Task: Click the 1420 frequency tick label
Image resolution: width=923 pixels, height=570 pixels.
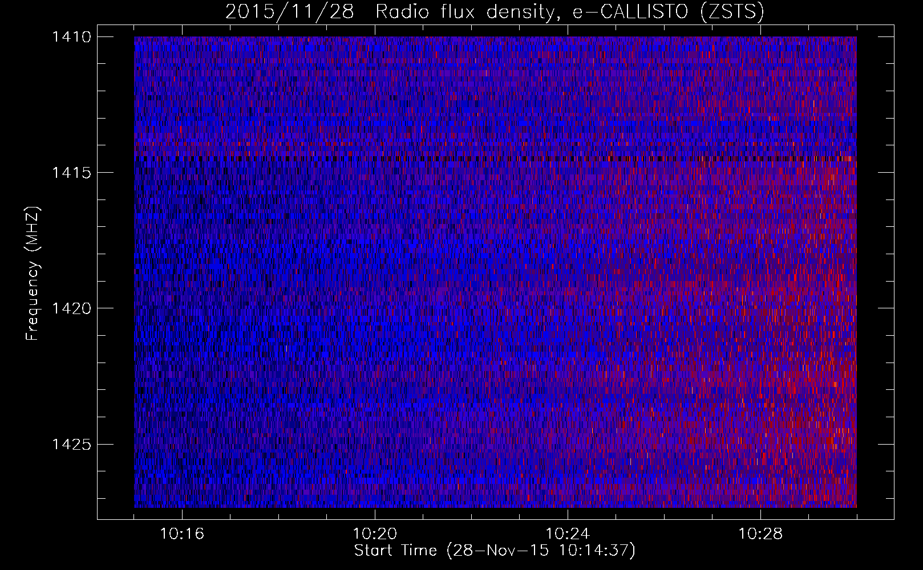Action: (71, 308)
